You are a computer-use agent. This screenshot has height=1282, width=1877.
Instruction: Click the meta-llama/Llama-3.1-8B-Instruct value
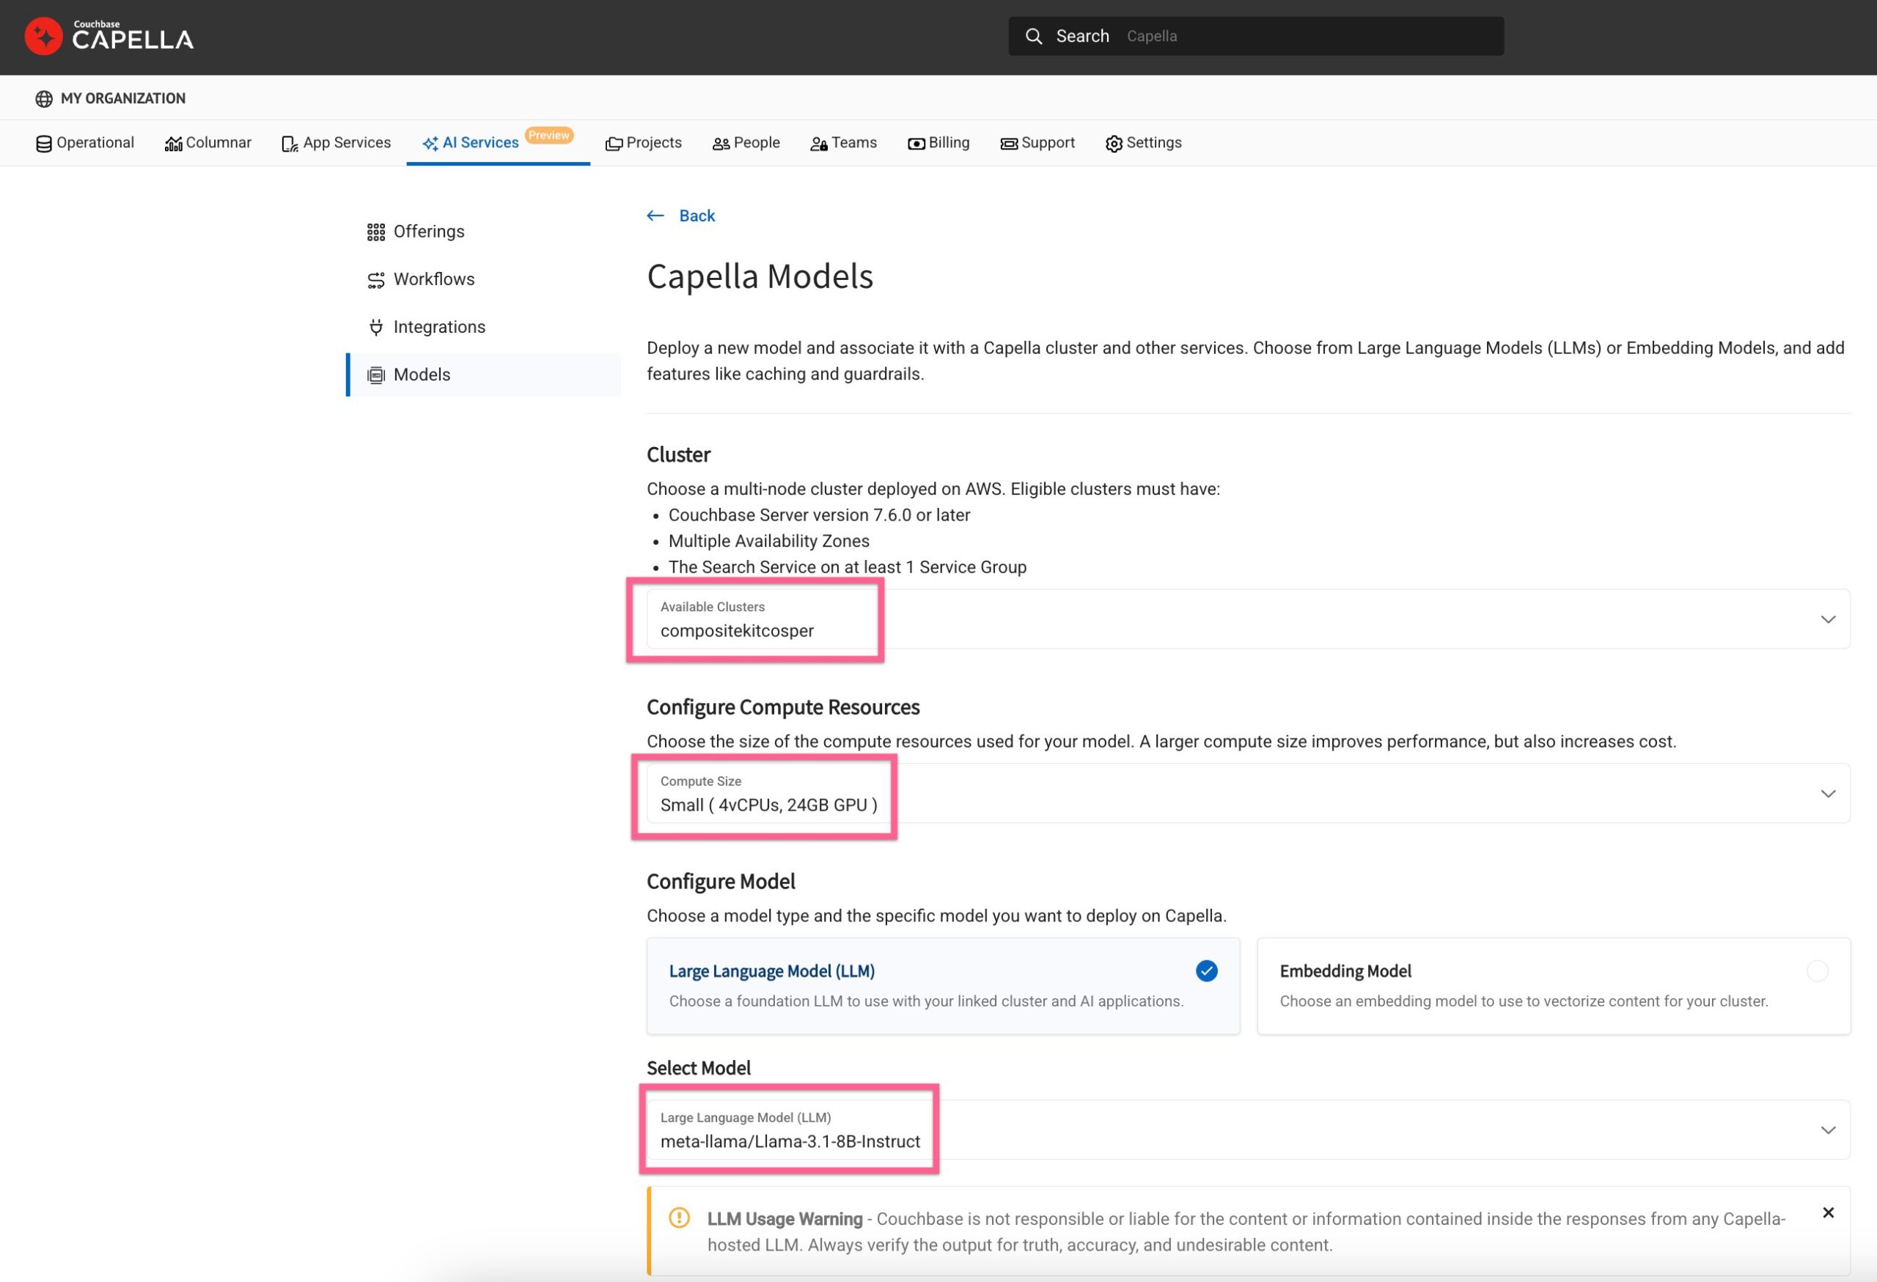click(x=790, y=1141)
